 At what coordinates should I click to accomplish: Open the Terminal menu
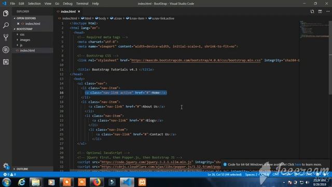[82, 4]
